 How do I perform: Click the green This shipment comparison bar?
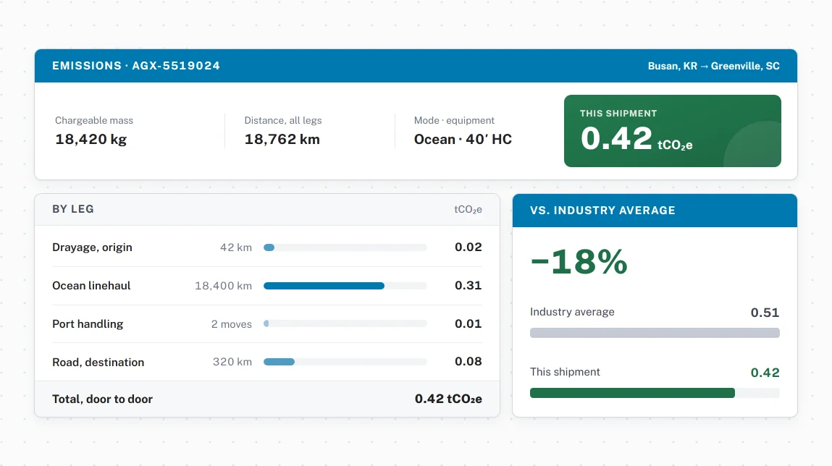click(632, 393)
